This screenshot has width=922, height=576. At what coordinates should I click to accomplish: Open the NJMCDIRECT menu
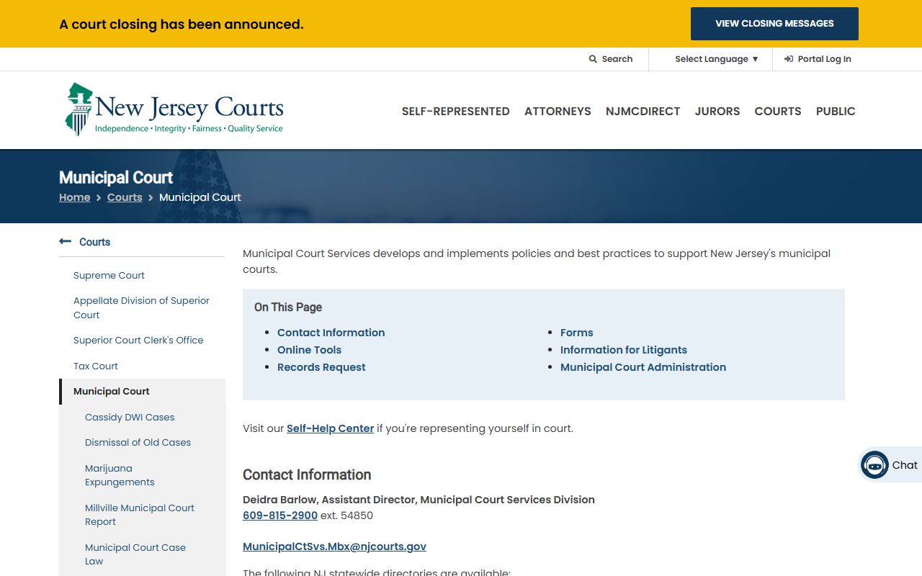click(x=643, y=111)
